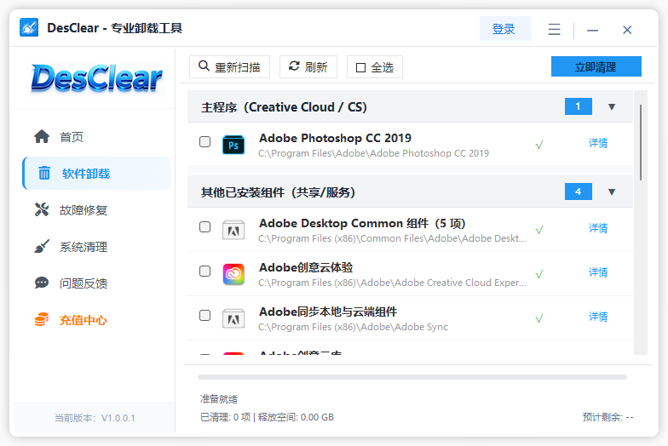
Task: Click green check mark for Adobe Desktop Common
Action: pos(539,230)
